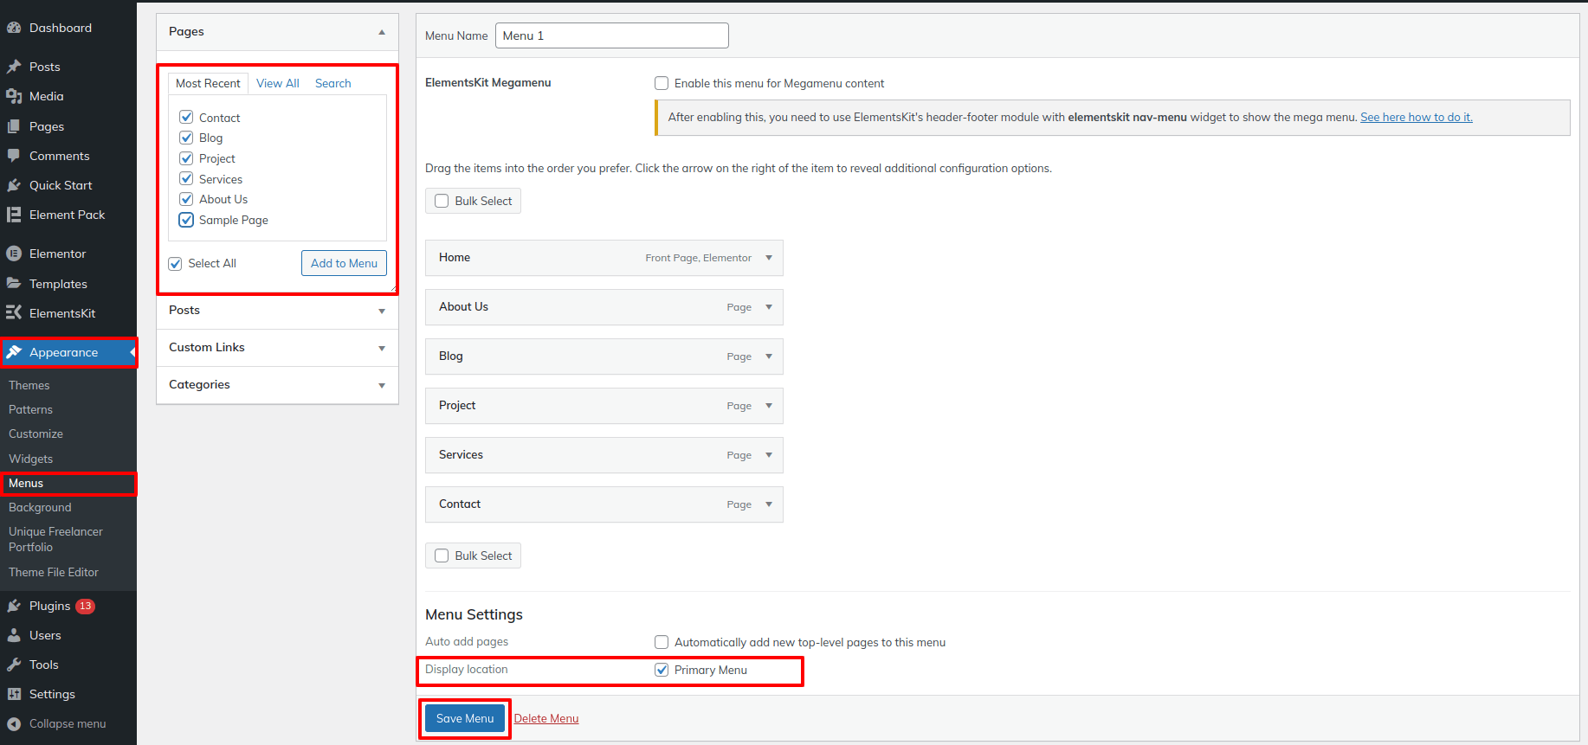Image resolution: width=1588 pixels, height=745 pixels.
Task: Click the Plugins plug icon
Action: click(14, 606)
